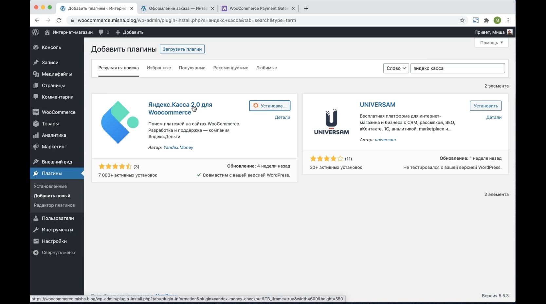The height and width of the screenshot is (304, 546).
Task: Switch to the Любимые tab
Action: tap(266, 68)
